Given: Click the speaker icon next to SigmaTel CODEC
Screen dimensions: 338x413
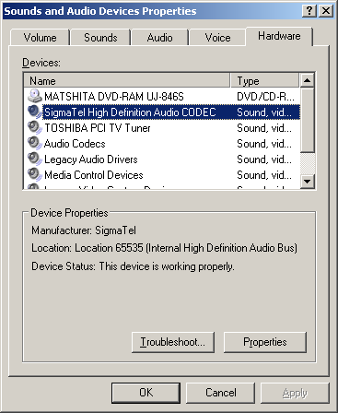Looking at the screenshot, I should 34,112.
